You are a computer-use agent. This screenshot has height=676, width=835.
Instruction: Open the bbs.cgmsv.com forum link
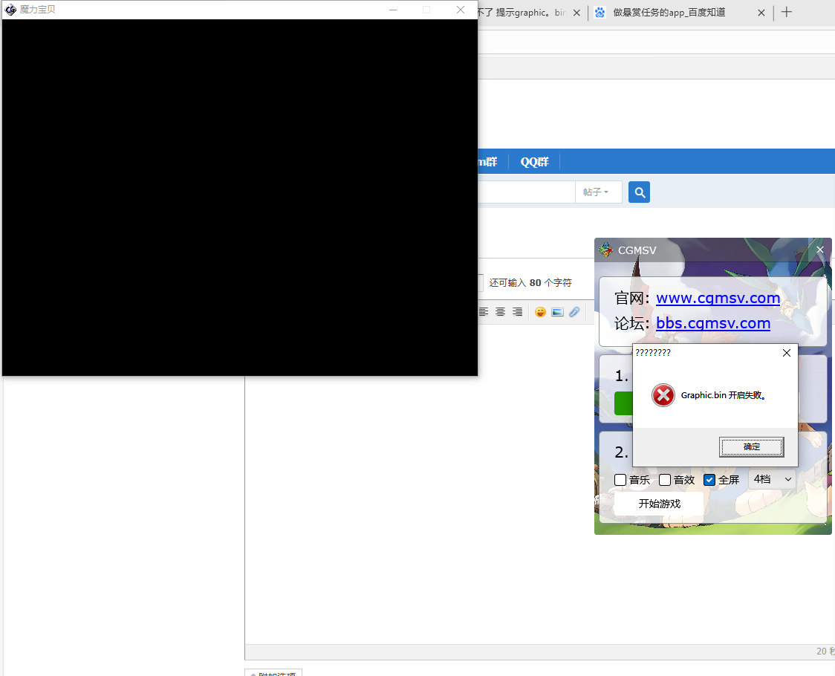click(x=713, y=323)
